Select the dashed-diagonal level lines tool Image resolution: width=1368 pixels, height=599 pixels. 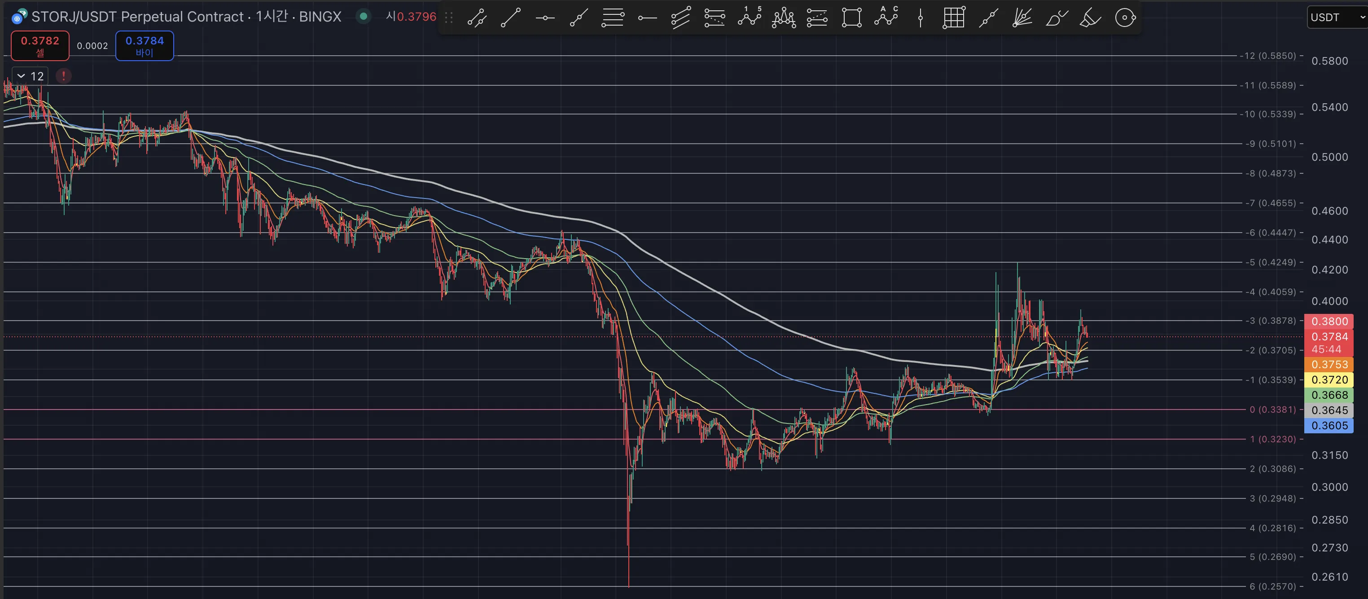(817, 18)
